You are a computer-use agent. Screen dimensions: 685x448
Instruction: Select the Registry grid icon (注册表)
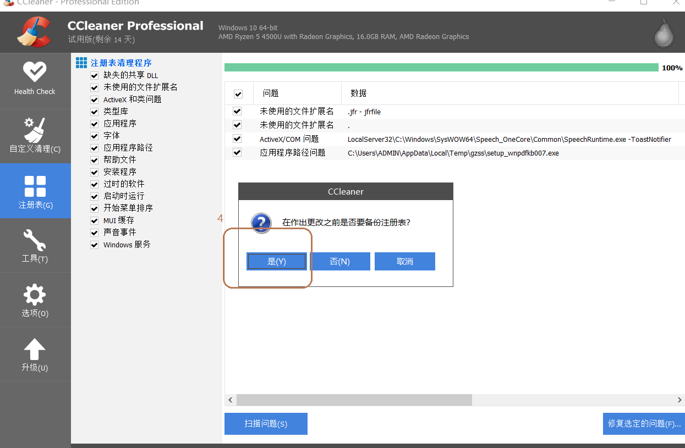point(35,186)
